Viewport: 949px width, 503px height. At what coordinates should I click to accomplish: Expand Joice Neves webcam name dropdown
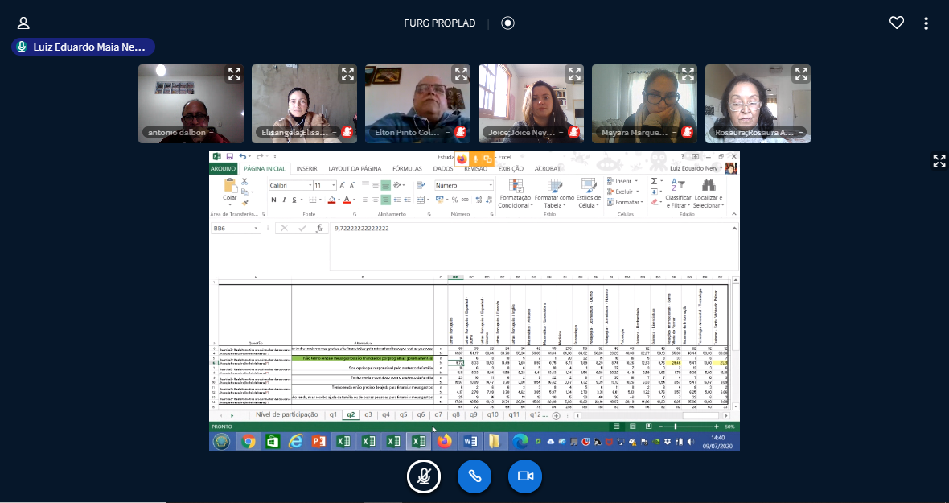[522, 132]
